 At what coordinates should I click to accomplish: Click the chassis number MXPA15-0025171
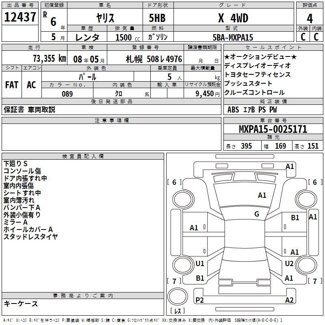click(273, 130)
